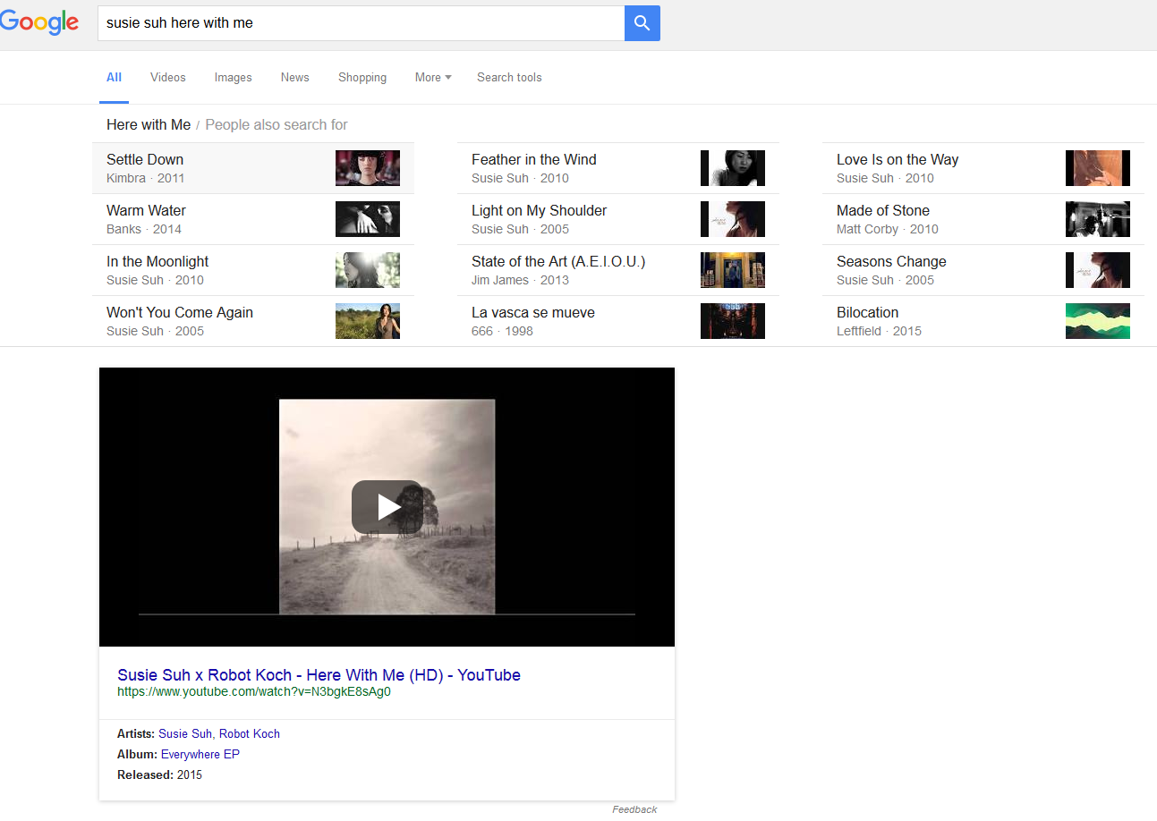Open the Feather in the Wind result
This screenshot has width=1157, height=821.
534,160
